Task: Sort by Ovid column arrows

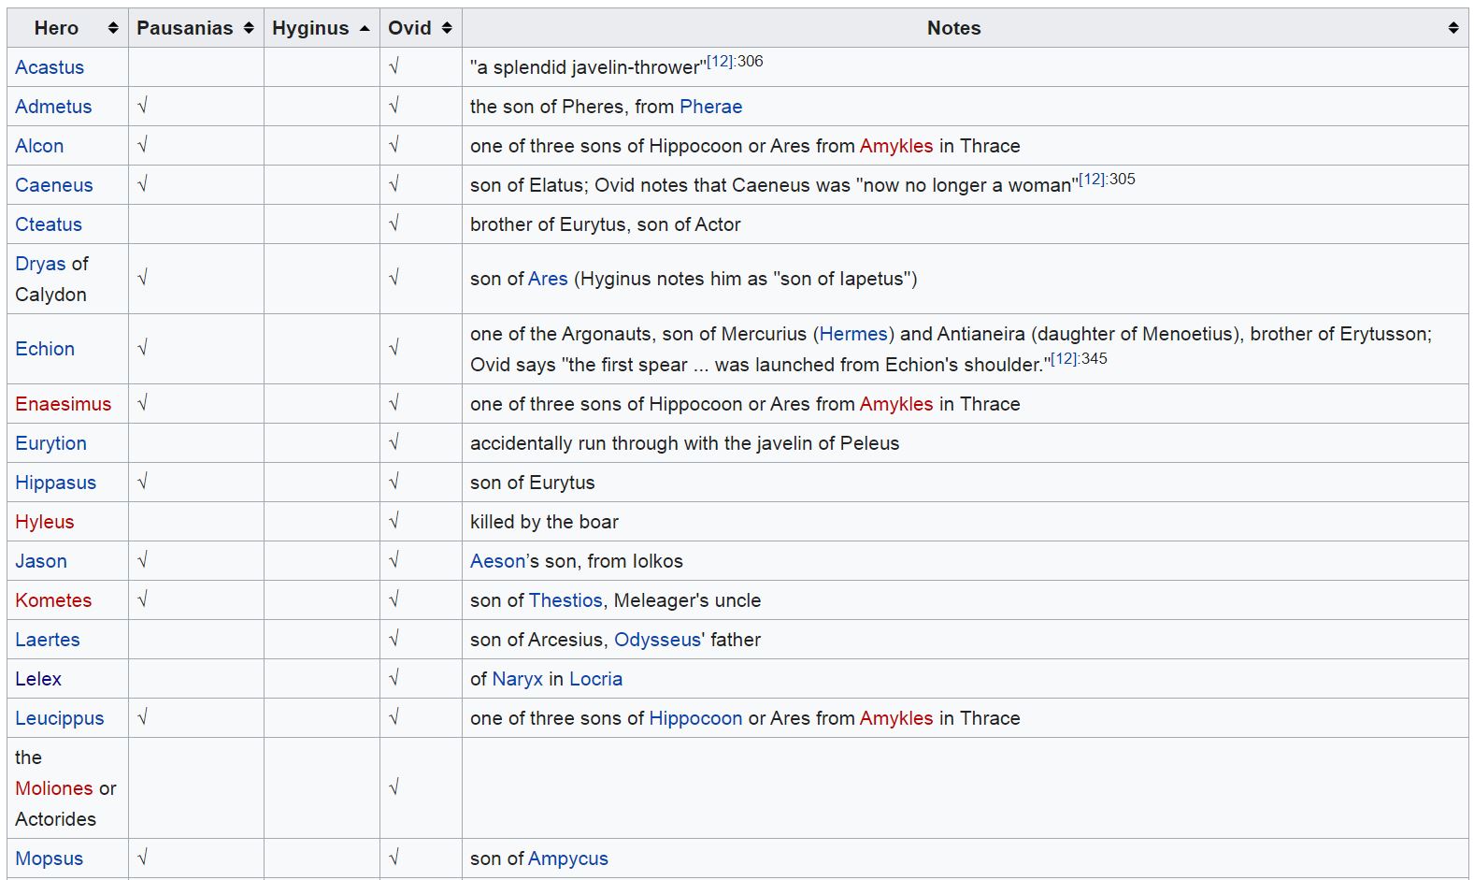Action: coord(447,28)
